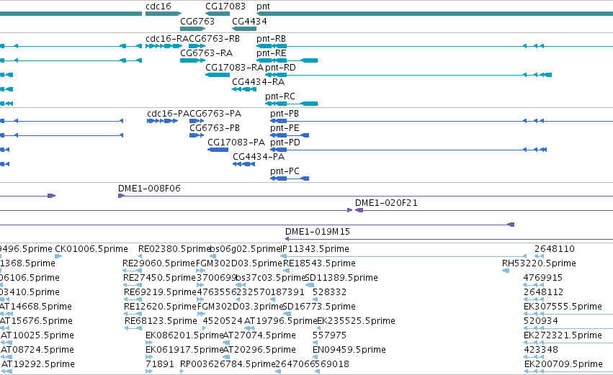The width and height of the screenshot is (613, 375).
Task: Open EST label FGM302D03.3prime
Action: point(240,307)
